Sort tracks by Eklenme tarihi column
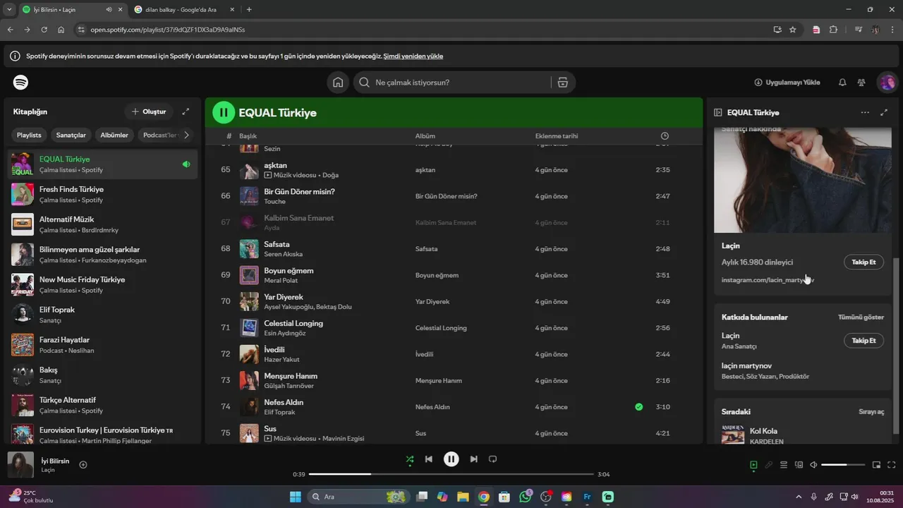 tap(556, 135)
